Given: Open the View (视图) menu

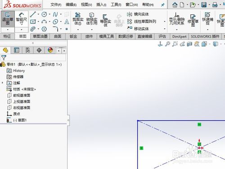Looking at the screenshot, I should point(86,5).
